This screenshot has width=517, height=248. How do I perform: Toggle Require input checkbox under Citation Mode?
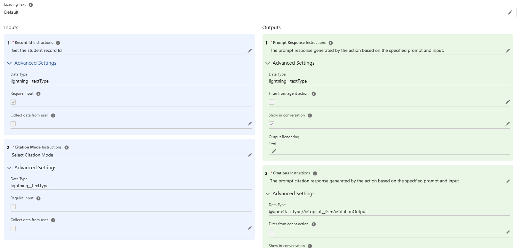[13, 207]
